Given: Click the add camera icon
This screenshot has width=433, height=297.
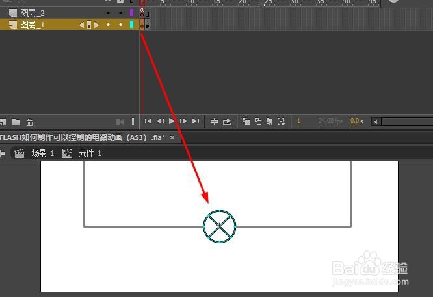Looking at the screenshot, I should pos(120,122).
